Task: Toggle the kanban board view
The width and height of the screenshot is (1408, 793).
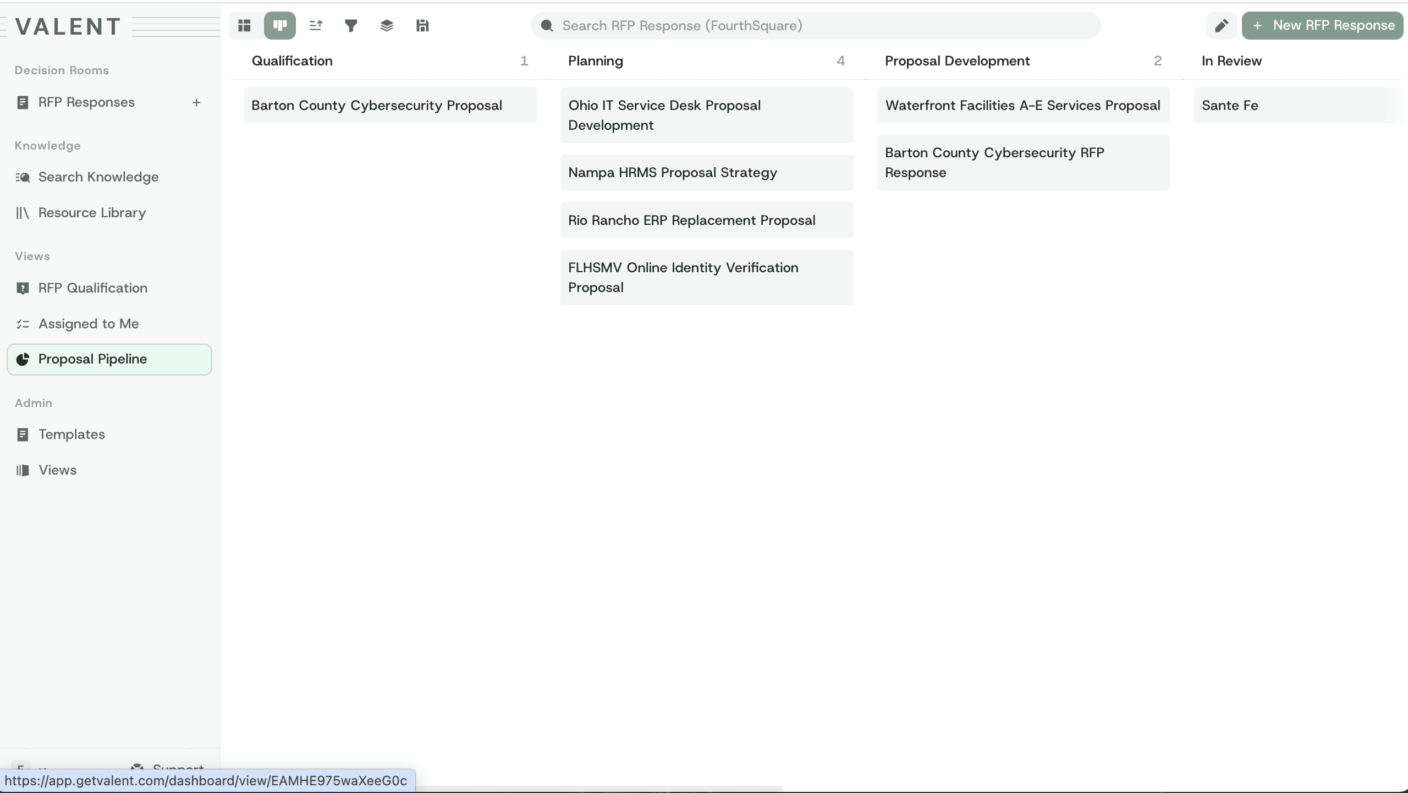Action: tap(279, 25)
